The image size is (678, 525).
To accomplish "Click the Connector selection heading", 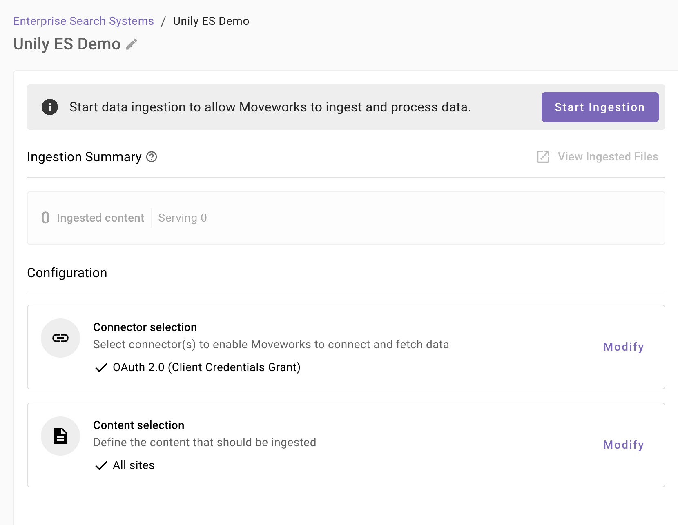I will pyautogui.click(x=145, y=327).
